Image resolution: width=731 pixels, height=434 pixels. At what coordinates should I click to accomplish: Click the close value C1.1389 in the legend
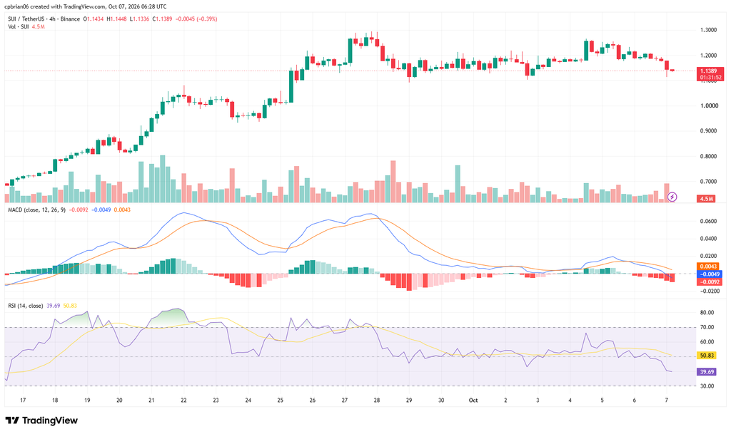(162, 19)
